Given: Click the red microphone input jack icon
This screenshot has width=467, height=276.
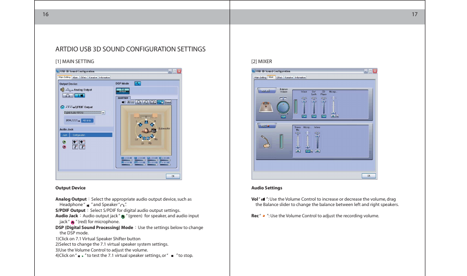Looking at the screenshot, I should point(64,147).
